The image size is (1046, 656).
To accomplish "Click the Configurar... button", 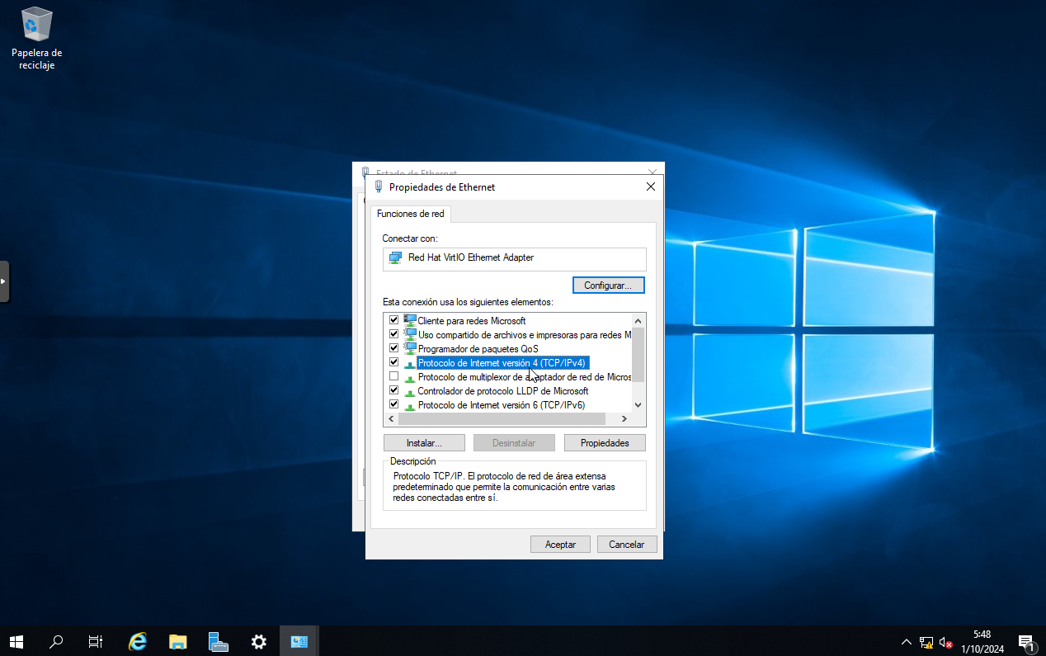I will pos(608,286).
